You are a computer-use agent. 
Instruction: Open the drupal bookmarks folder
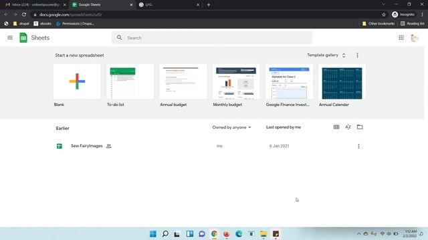click(21, 24)
